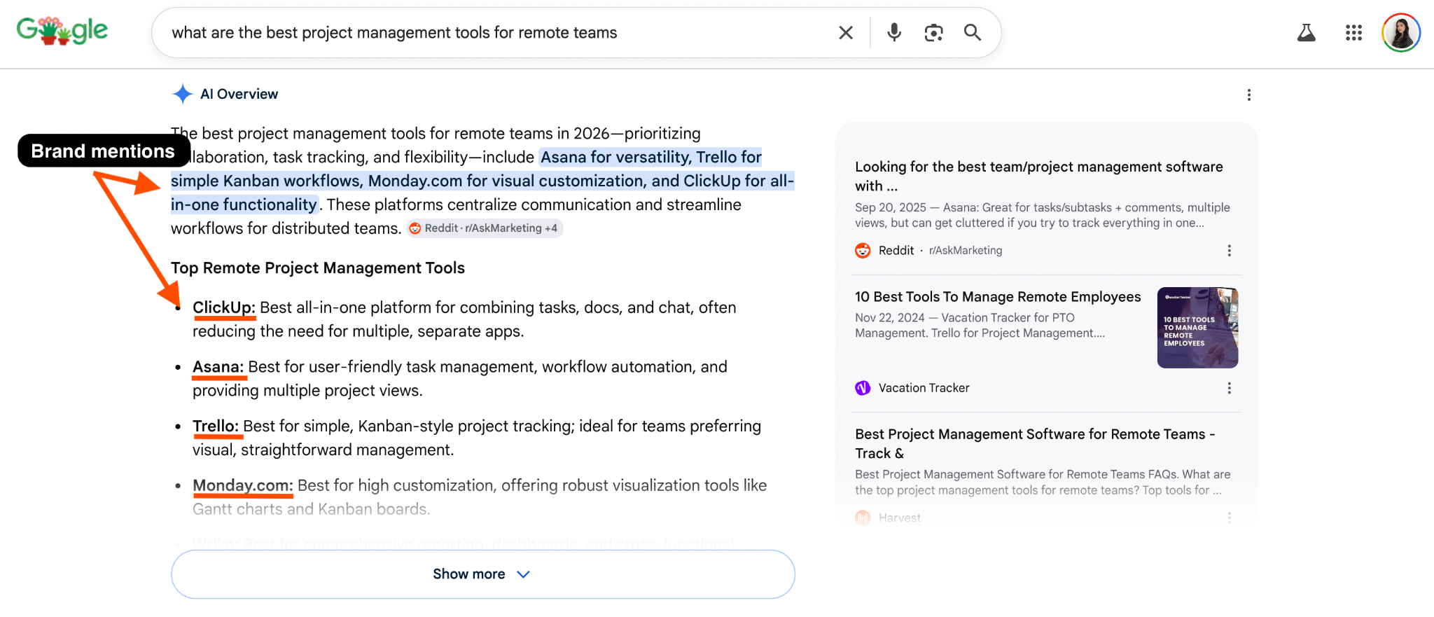Click the 'Nov 22, 2024' Vacation Tracker snippet

(x=980, y=326)
